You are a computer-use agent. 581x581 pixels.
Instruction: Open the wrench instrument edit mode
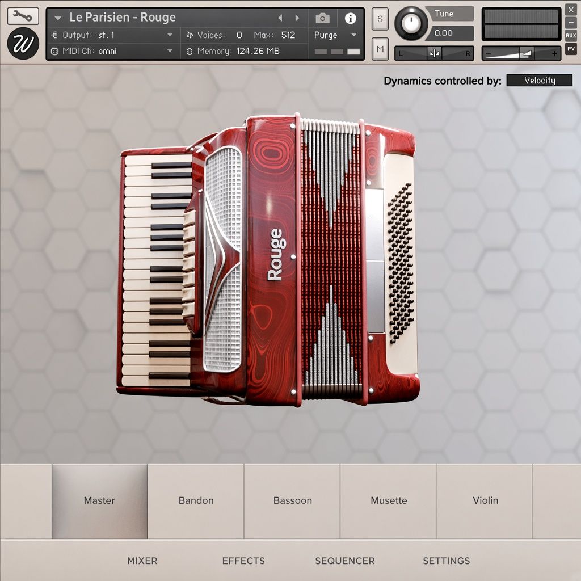[x=23, y=16]
